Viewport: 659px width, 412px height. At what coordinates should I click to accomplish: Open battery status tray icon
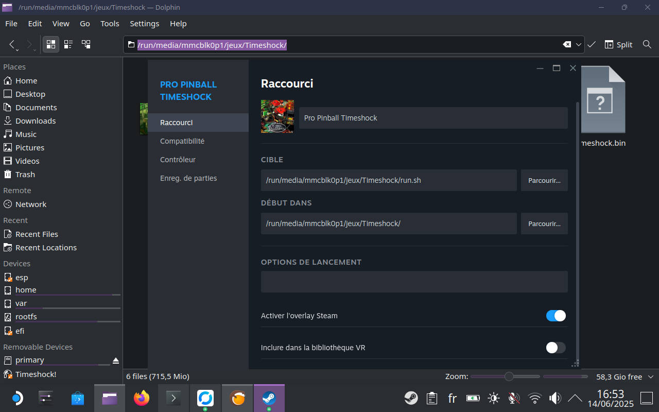click(x=473, y=398)
